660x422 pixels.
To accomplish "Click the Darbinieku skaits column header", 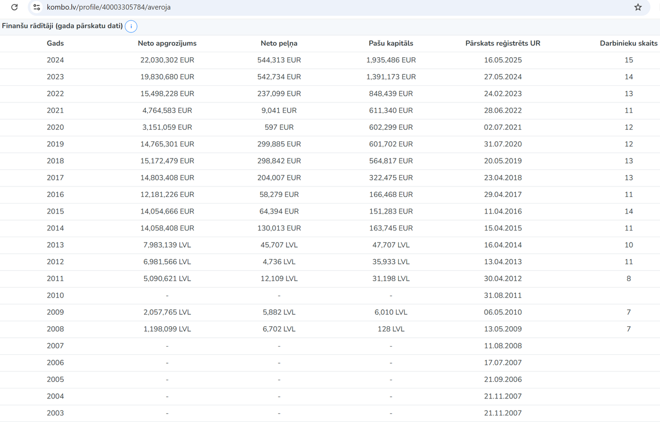I will pos(629,43).
